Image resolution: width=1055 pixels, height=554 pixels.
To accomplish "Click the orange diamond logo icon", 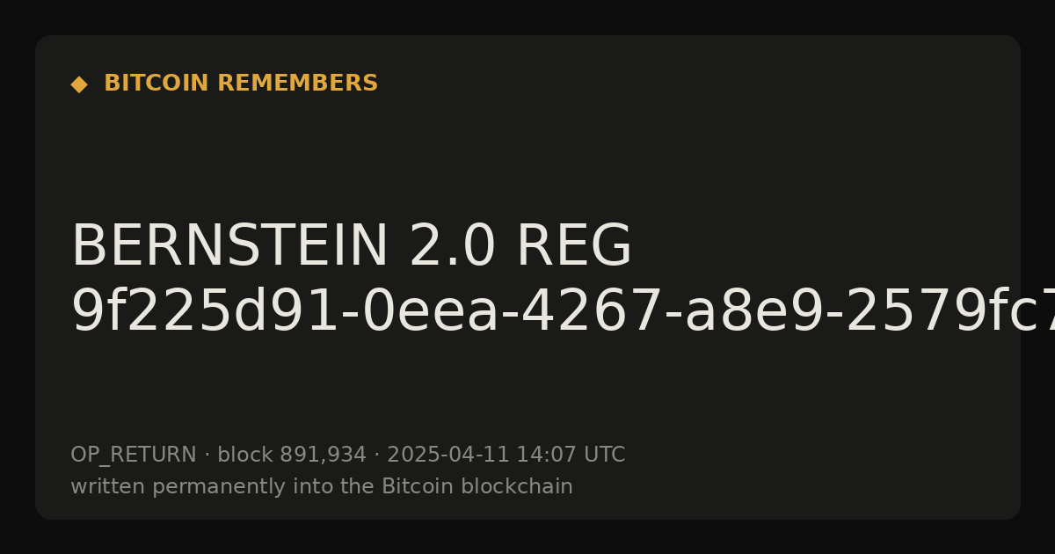I will [79, 84].
